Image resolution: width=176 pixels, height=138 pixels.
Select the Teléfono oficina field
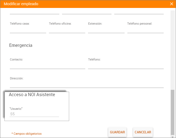tap(67, 30)
